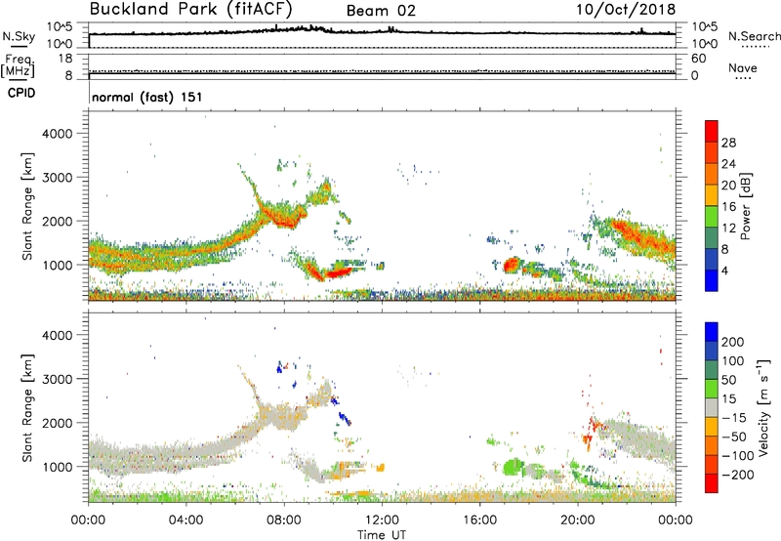Click the N.Sky legend label
This screenshot has height=541, width=781.
[19, 36]
